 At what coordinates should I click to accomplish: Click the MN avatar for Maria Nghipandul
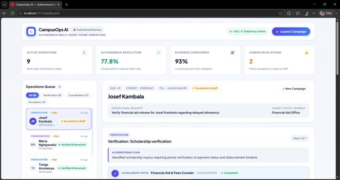tap(33, 145)
